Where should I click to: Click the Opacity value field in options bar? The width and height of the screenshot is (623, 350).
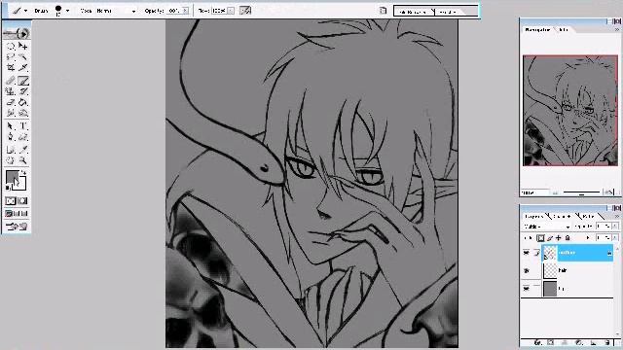(x=174, y=11)
